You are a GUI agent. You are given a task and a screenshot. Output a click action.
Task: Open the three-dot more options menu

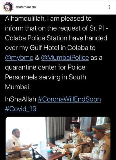(x=109, y=7)
